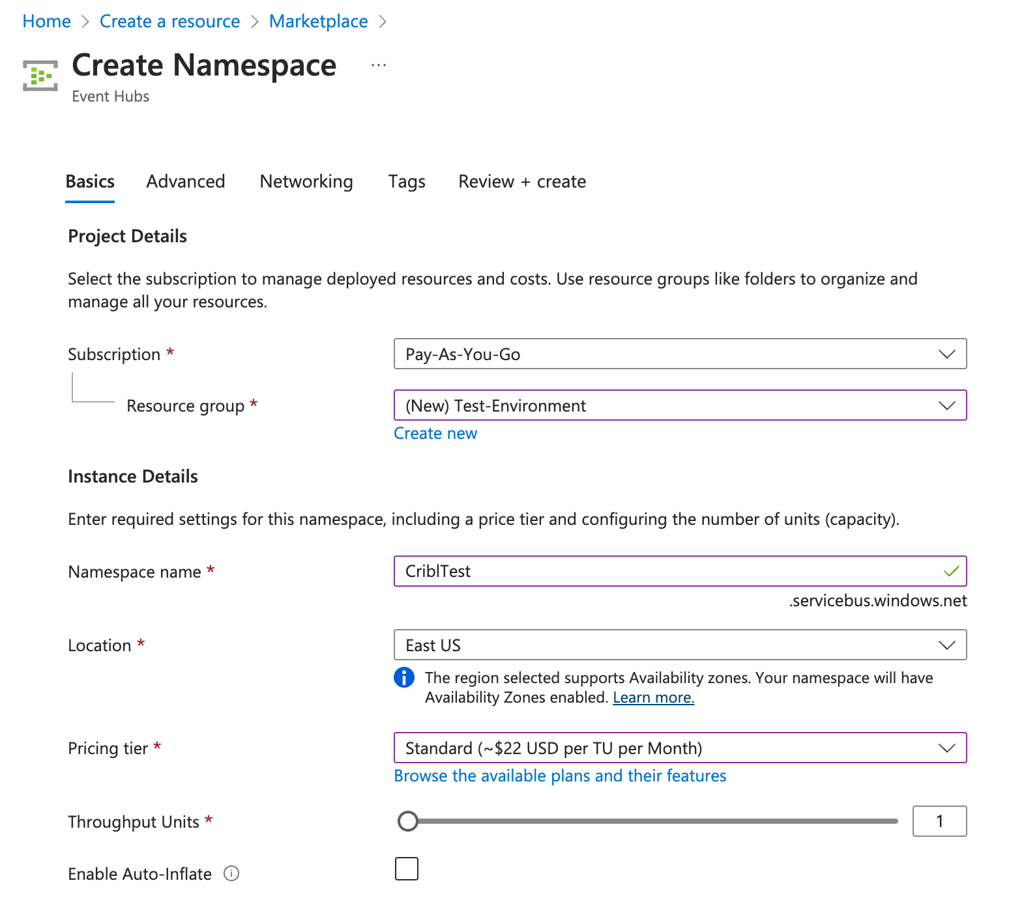Open the ellipsis menu beside Create Namespace
The width and height of the screenshot is (1009, 913).
tap(379, 65)
